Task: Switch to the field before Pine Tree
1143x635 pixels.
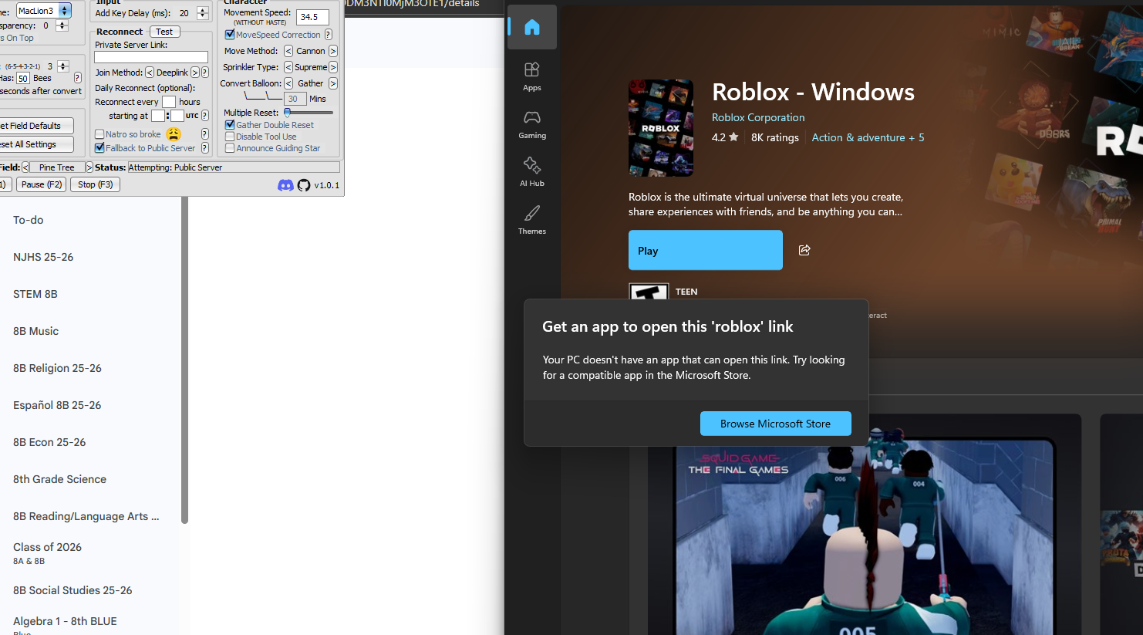Action: (x=25, y=167)
